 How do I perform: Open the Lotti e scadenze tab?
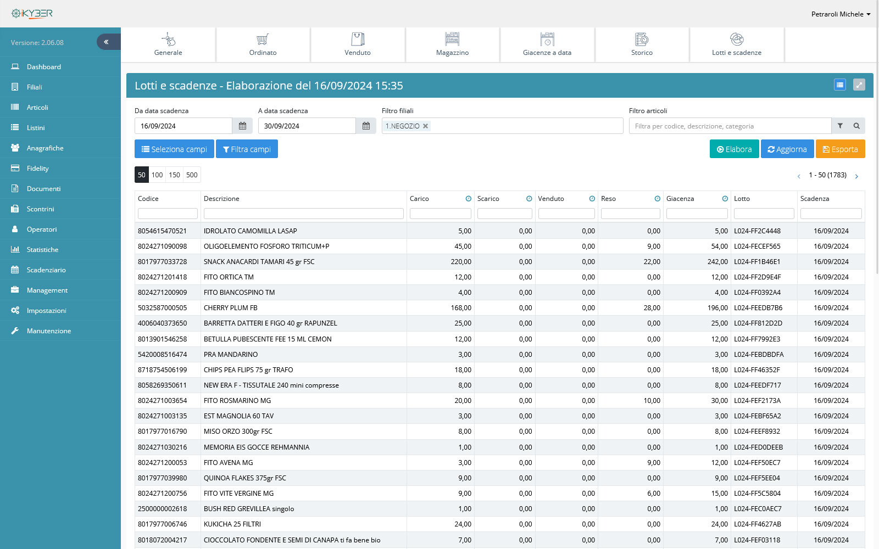pyautogui.click(x=737, y=44)
